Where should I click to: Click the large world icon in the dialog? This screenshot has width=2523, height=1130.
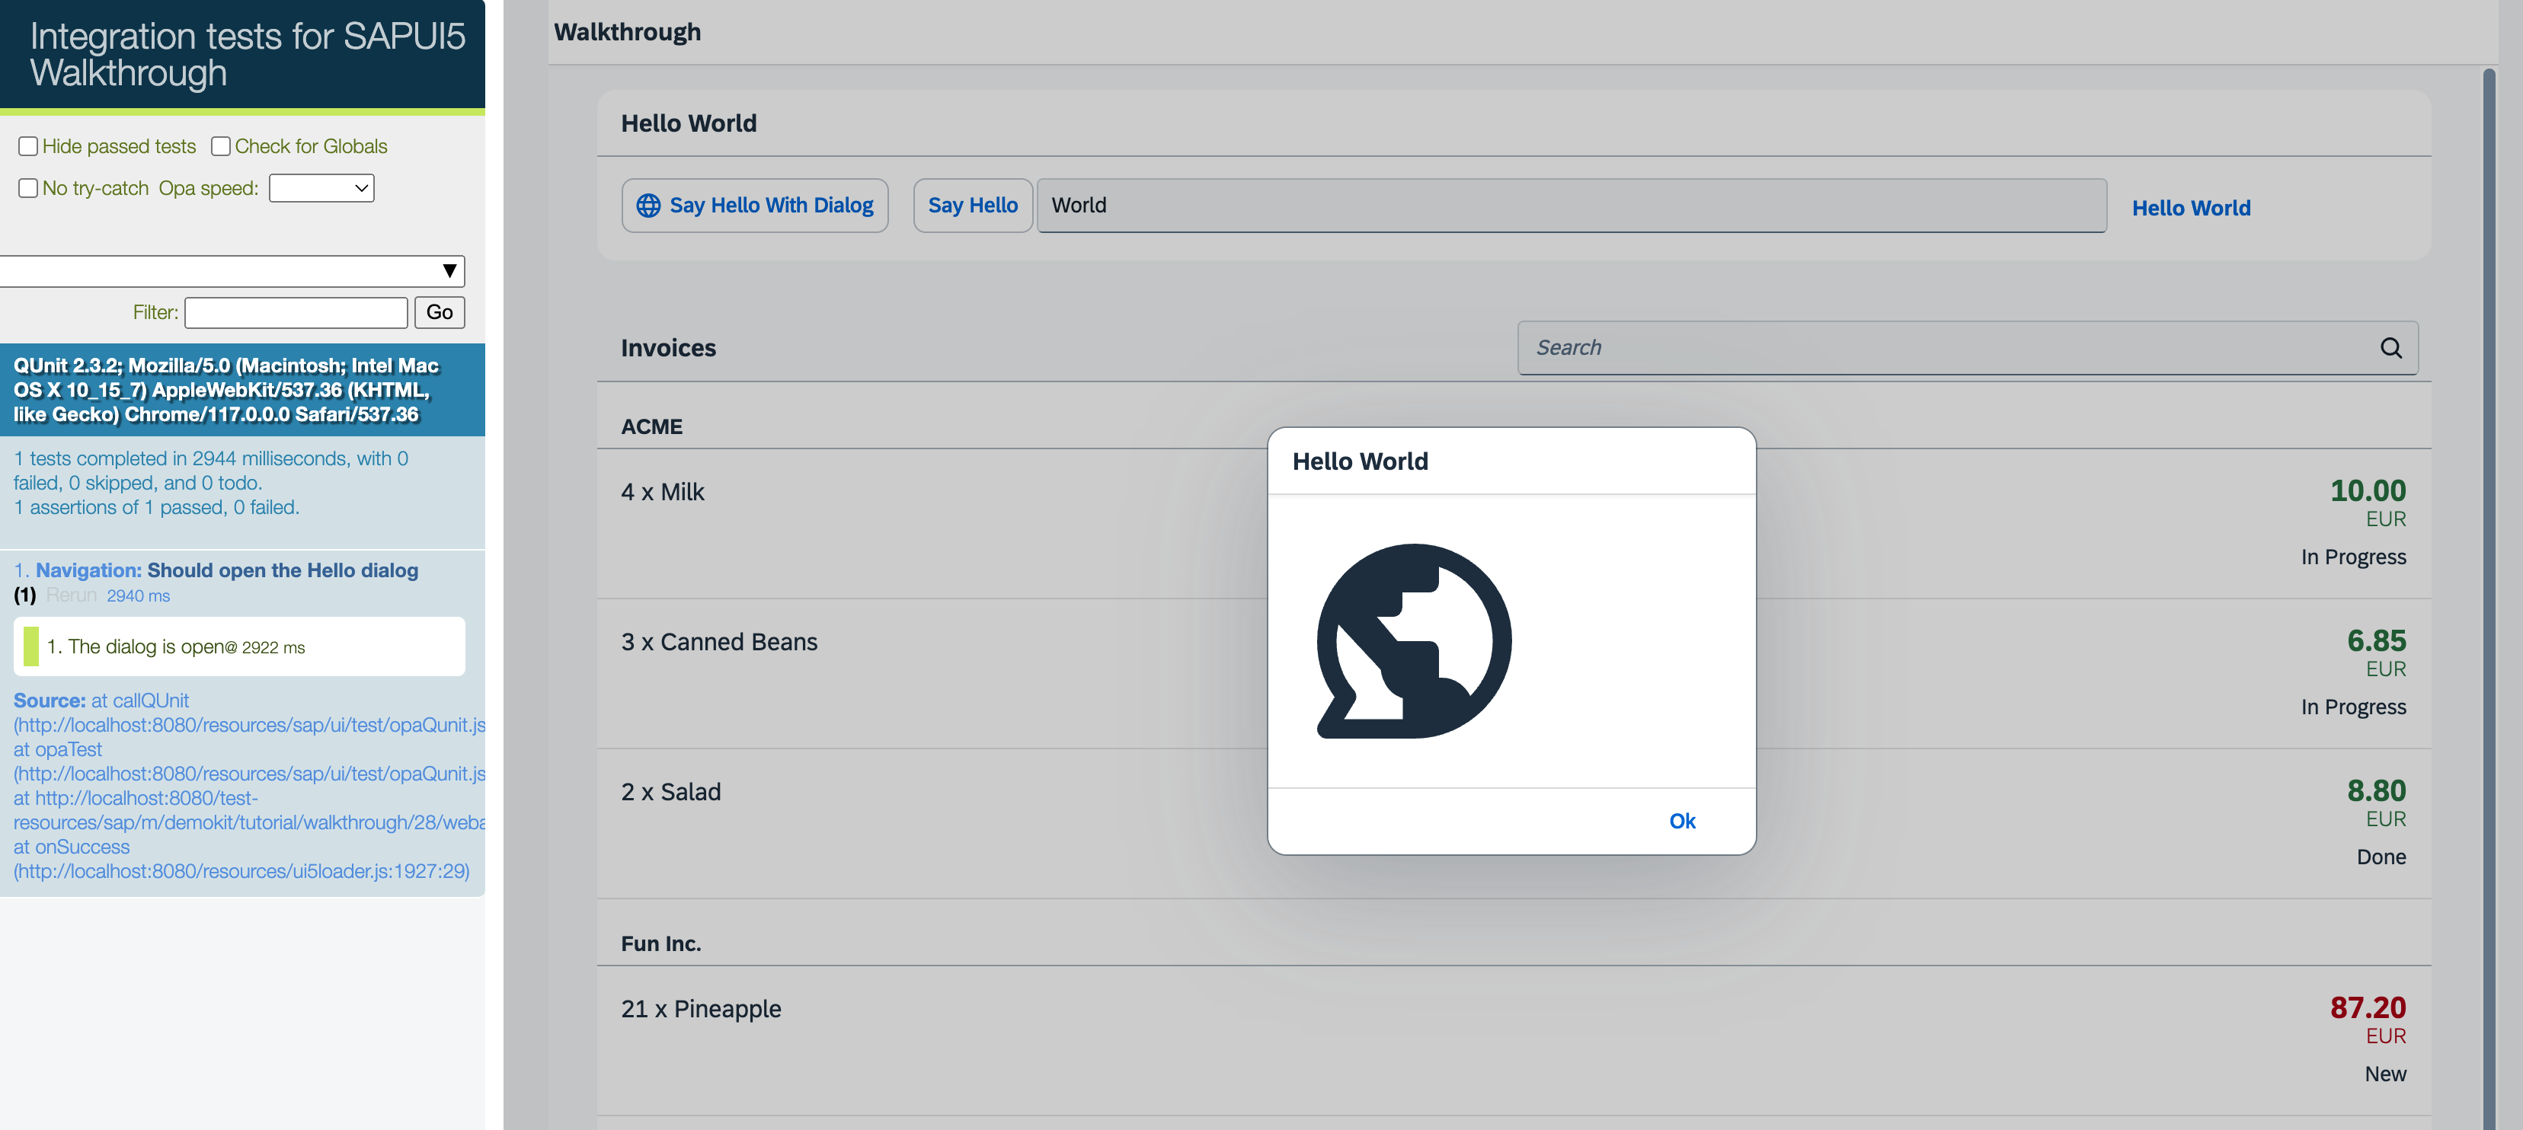point(1413,640)
